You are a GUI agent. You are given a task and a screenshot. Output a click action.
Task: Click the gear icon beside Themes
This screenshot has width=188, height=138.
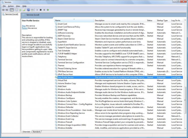[56, 66]
